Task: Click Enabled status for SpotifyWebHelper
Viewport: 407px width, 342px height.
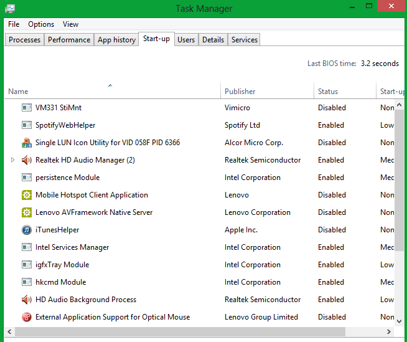Action: (x=331, y=125)
